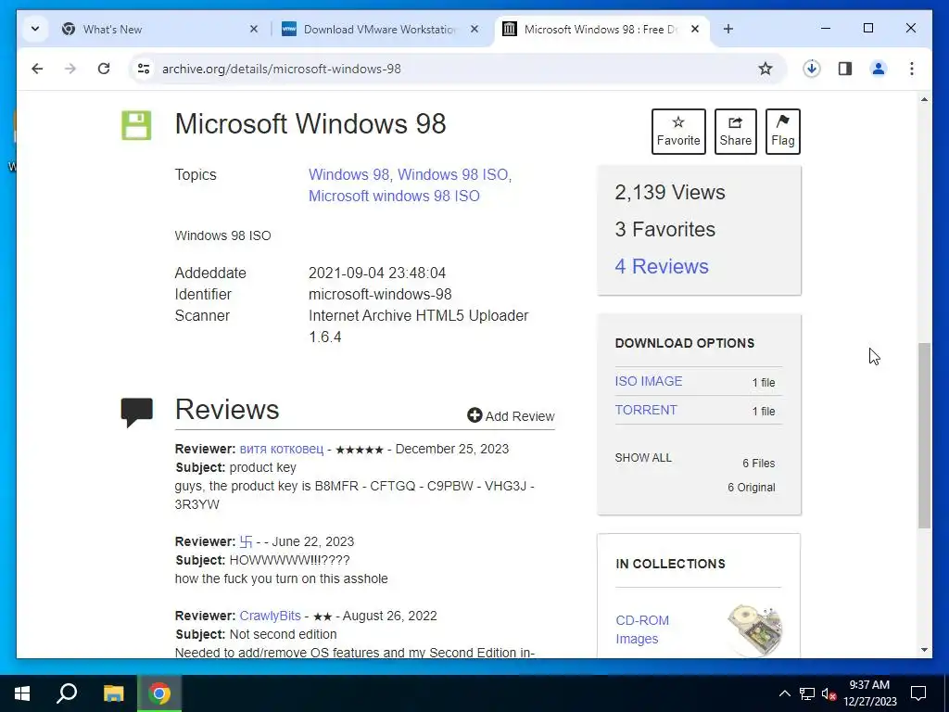Click the Share button
Screen dimensions: 949x712
[x=735, y=132]
